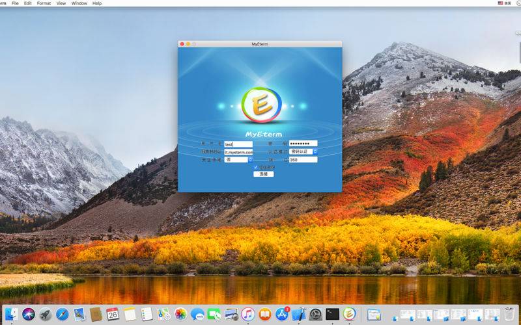
Task: Open Launchpad rocket icon
Action: tap(46, 314)
